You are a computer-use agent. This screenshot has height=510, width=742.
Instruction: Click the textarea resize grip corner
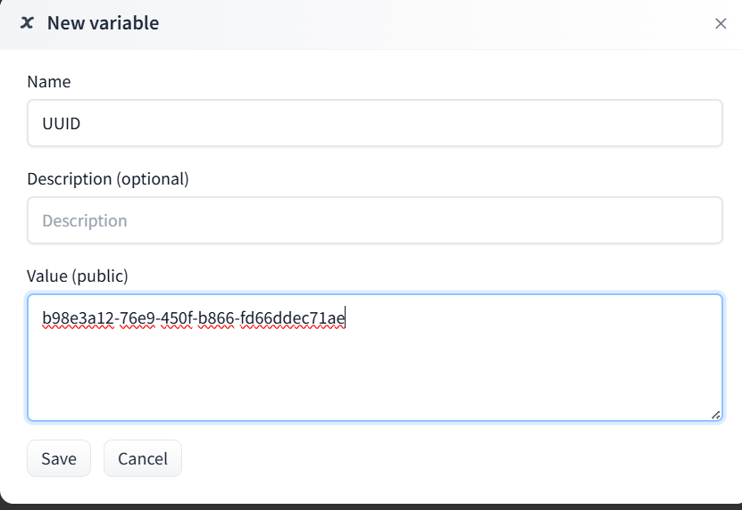pos(715,414)
